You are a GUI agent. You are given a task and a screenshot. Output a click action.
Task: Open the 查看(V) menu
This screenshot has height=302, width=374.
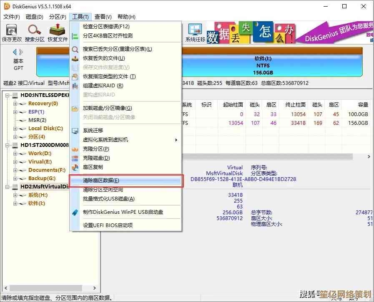coord(103,17)
